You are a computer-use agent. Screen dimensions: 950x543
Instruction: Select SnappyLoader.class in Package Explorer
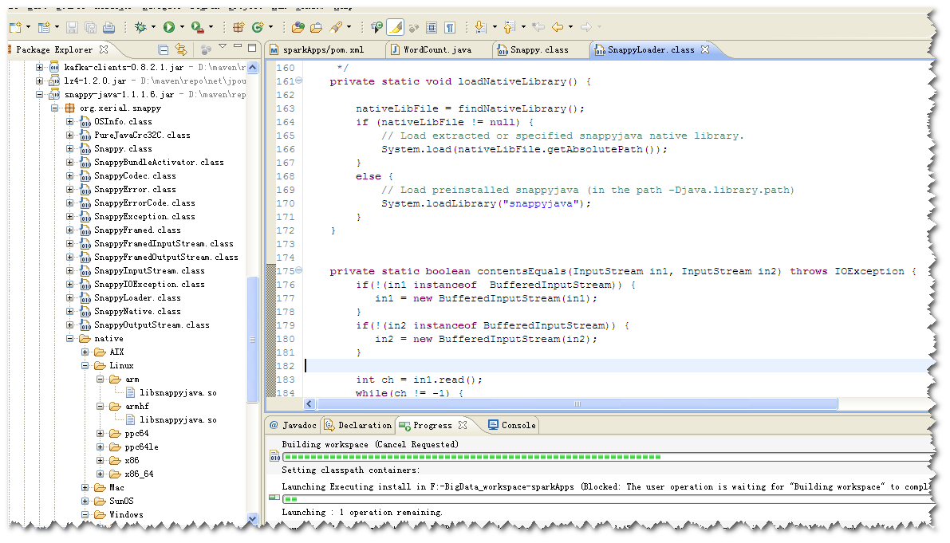(136, 298)
